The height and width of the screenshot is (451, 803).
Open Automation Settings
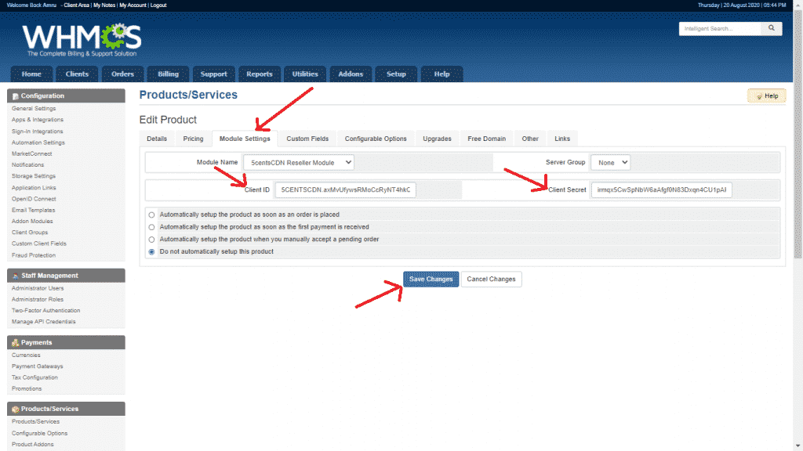(38, 143)
